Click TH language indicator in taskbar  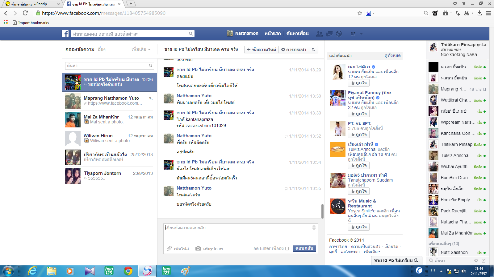click(x=433, y=270)
